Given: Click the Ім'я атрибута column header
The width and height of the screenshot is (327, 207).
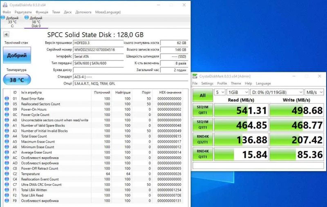Looking at the screenshot, I should 31,92.
